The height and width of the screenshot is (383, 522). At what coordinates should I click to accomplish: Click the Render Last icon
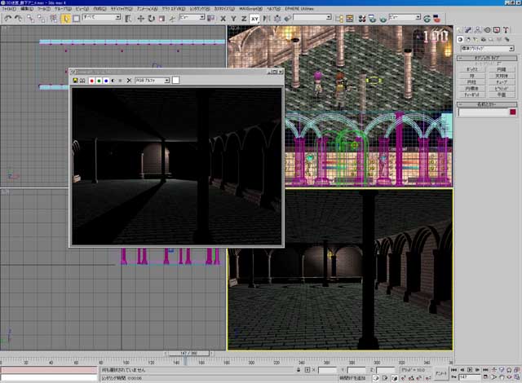point(427,19)
